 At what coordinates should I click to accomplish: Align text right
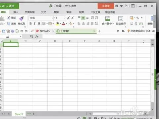click(x=88, y=23)
